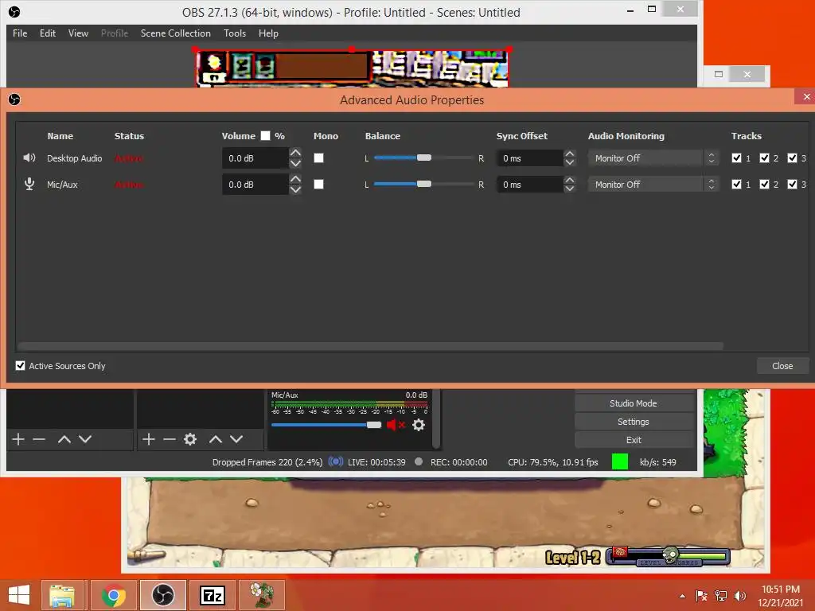Open source properties gear icon

tap(190, 439)
